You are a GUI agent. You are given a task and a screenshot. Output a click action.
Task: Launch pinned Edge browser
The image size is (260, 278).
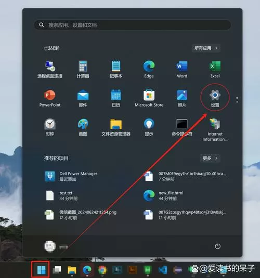pyautogui.click(x=149, y=70)
